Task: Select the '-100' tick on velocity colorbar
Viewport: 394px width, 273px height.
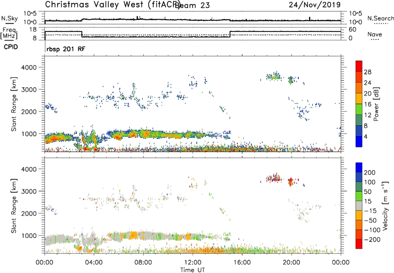Action: (372, 230)
